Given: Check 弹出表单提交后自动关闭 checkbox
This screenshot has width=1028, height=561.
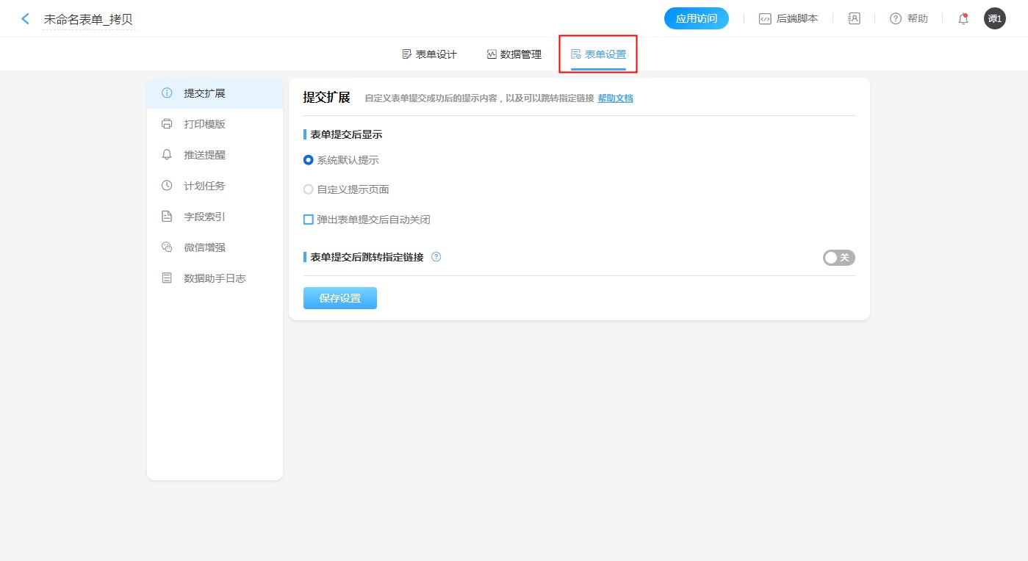Looking at the screenshot, I should (x=309, y=220).
